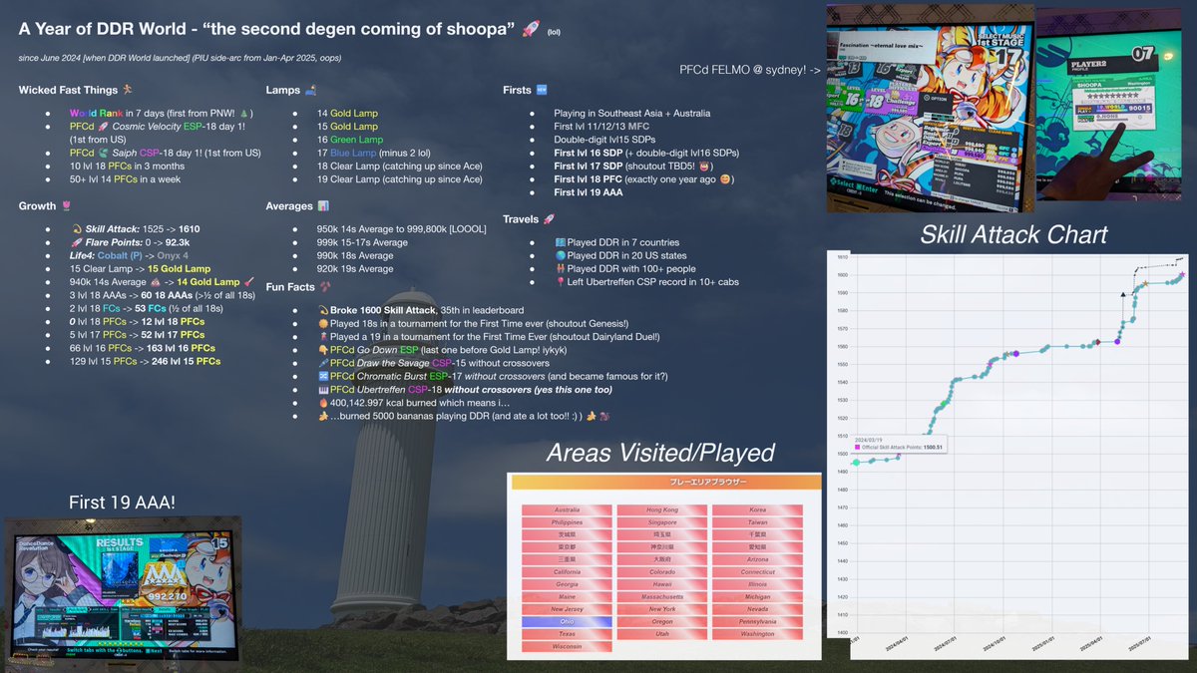
Task: Click the '14 Gold Lamp' line under Lamps
Action: click(x=347, y=114)
